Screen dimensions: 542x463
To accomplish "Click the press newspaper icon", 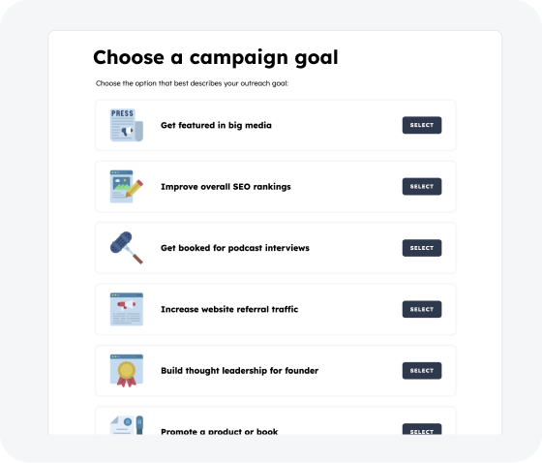I will (x=127, y=125).
